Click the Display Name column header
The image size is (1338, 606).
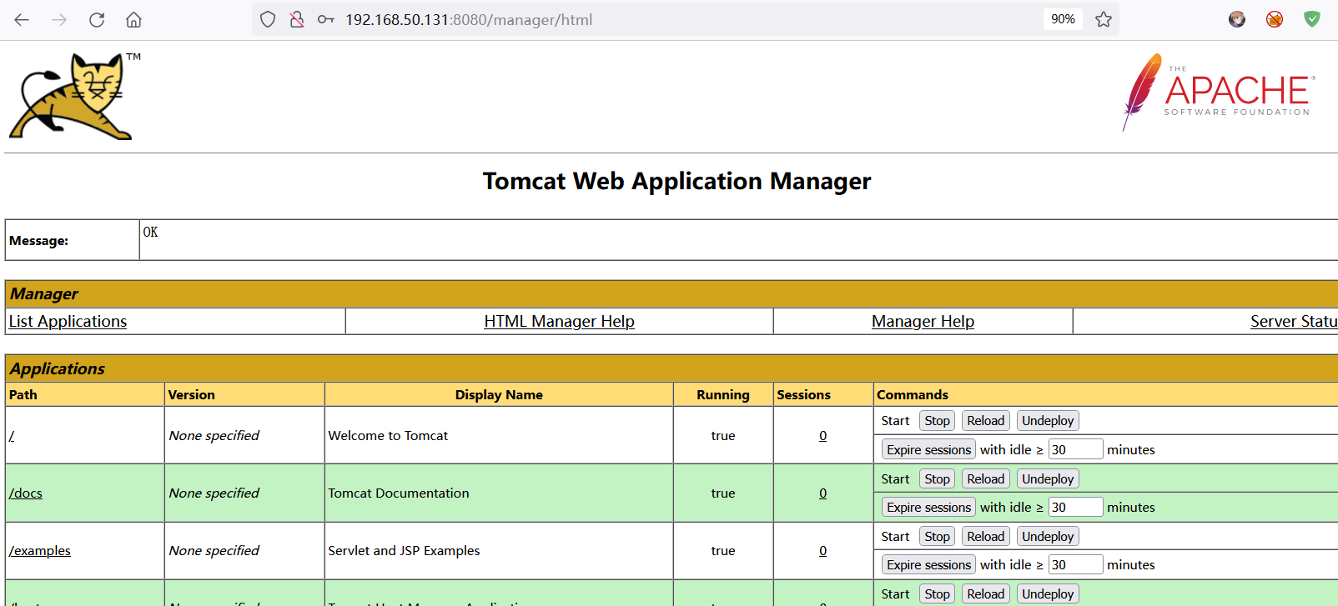[499, 394]
